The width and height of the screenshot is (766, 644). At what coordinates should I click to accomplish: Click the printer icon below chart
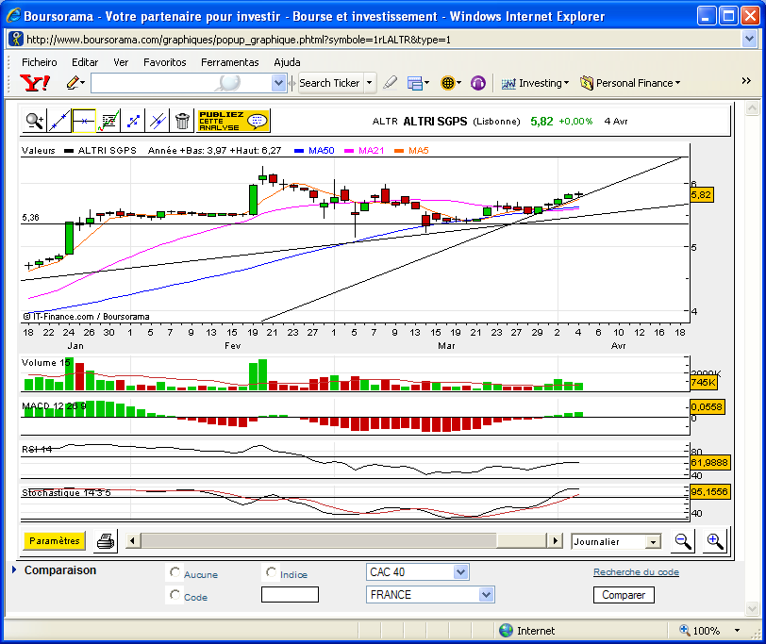105,541
